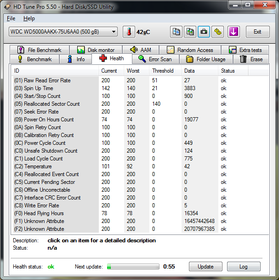279x280 pixels.
Task: Click the 0:55 countdown timer
Action: click(x=169, y=266)
